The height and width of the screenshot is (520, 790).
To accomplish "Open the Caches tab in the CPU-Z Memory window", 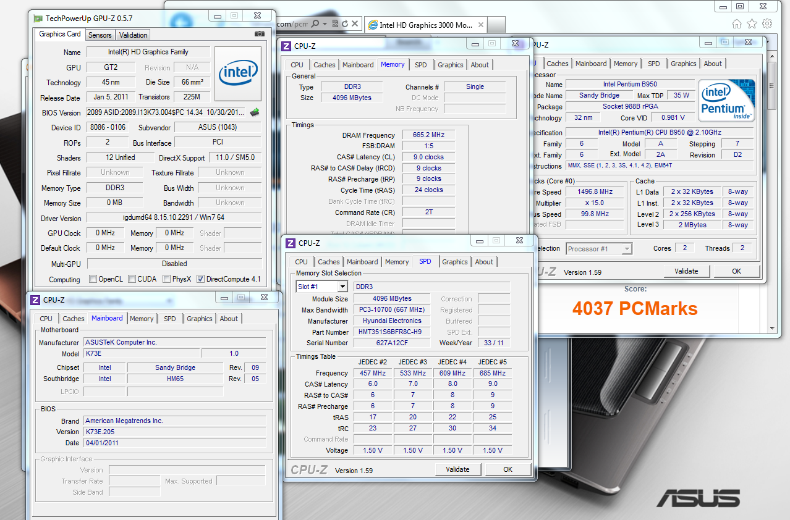I will pyautogui.click(x=325, y=65).
